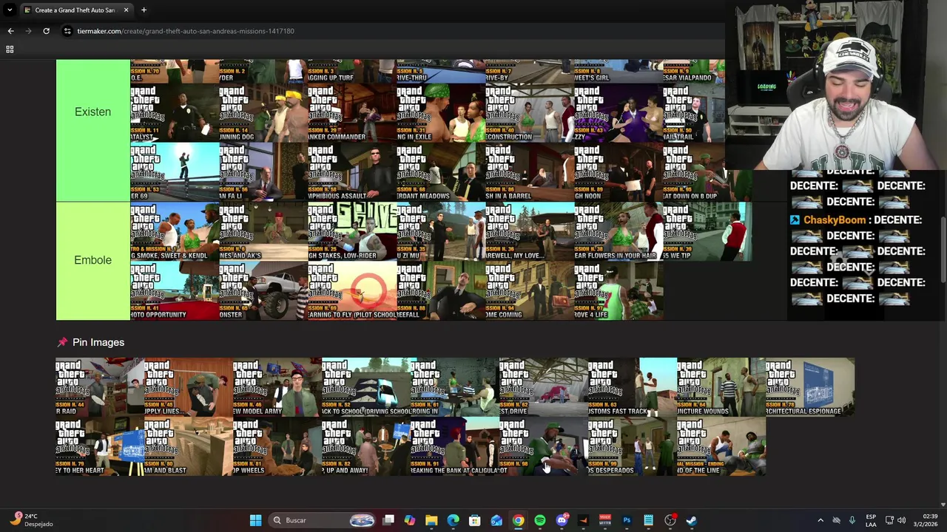Click the Existen tier label
This screenshot has height=532, width=947.
click(92, 112)
